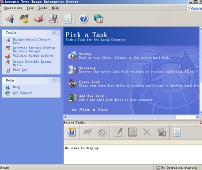Open the Operations menu
The width and height of the screenshot is (202, 170).
pos(13,8)
